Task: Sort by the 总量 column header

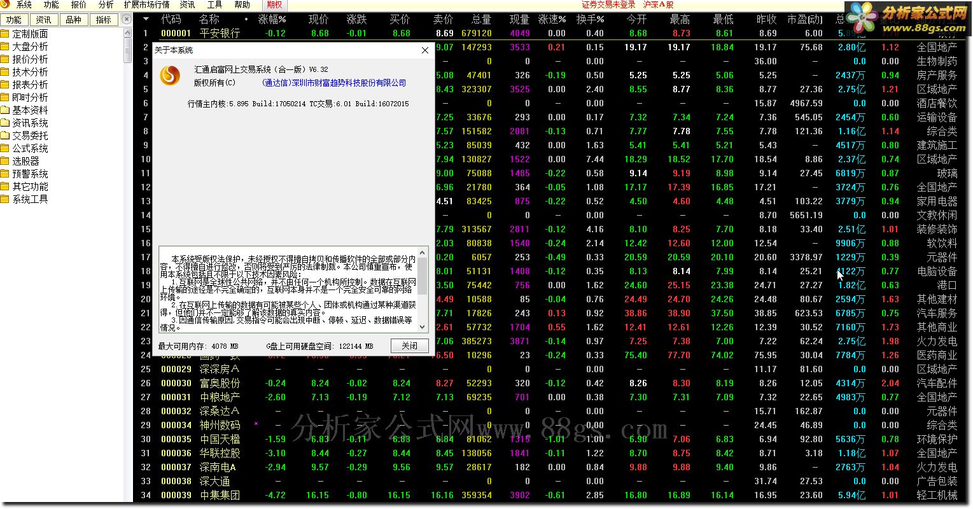Action: [x=481, y=20]
